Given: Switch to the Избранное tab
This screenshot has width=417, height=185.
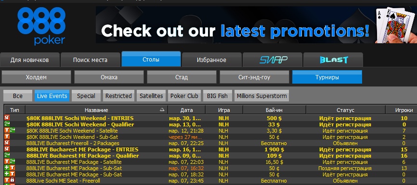Looking at the screenshot, I should (x=212, y=60).
